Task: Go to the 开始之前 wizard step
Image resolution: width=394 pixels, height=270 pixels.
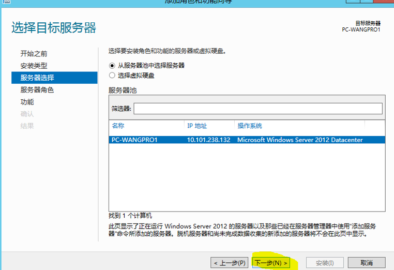Action: pos(34,54)
